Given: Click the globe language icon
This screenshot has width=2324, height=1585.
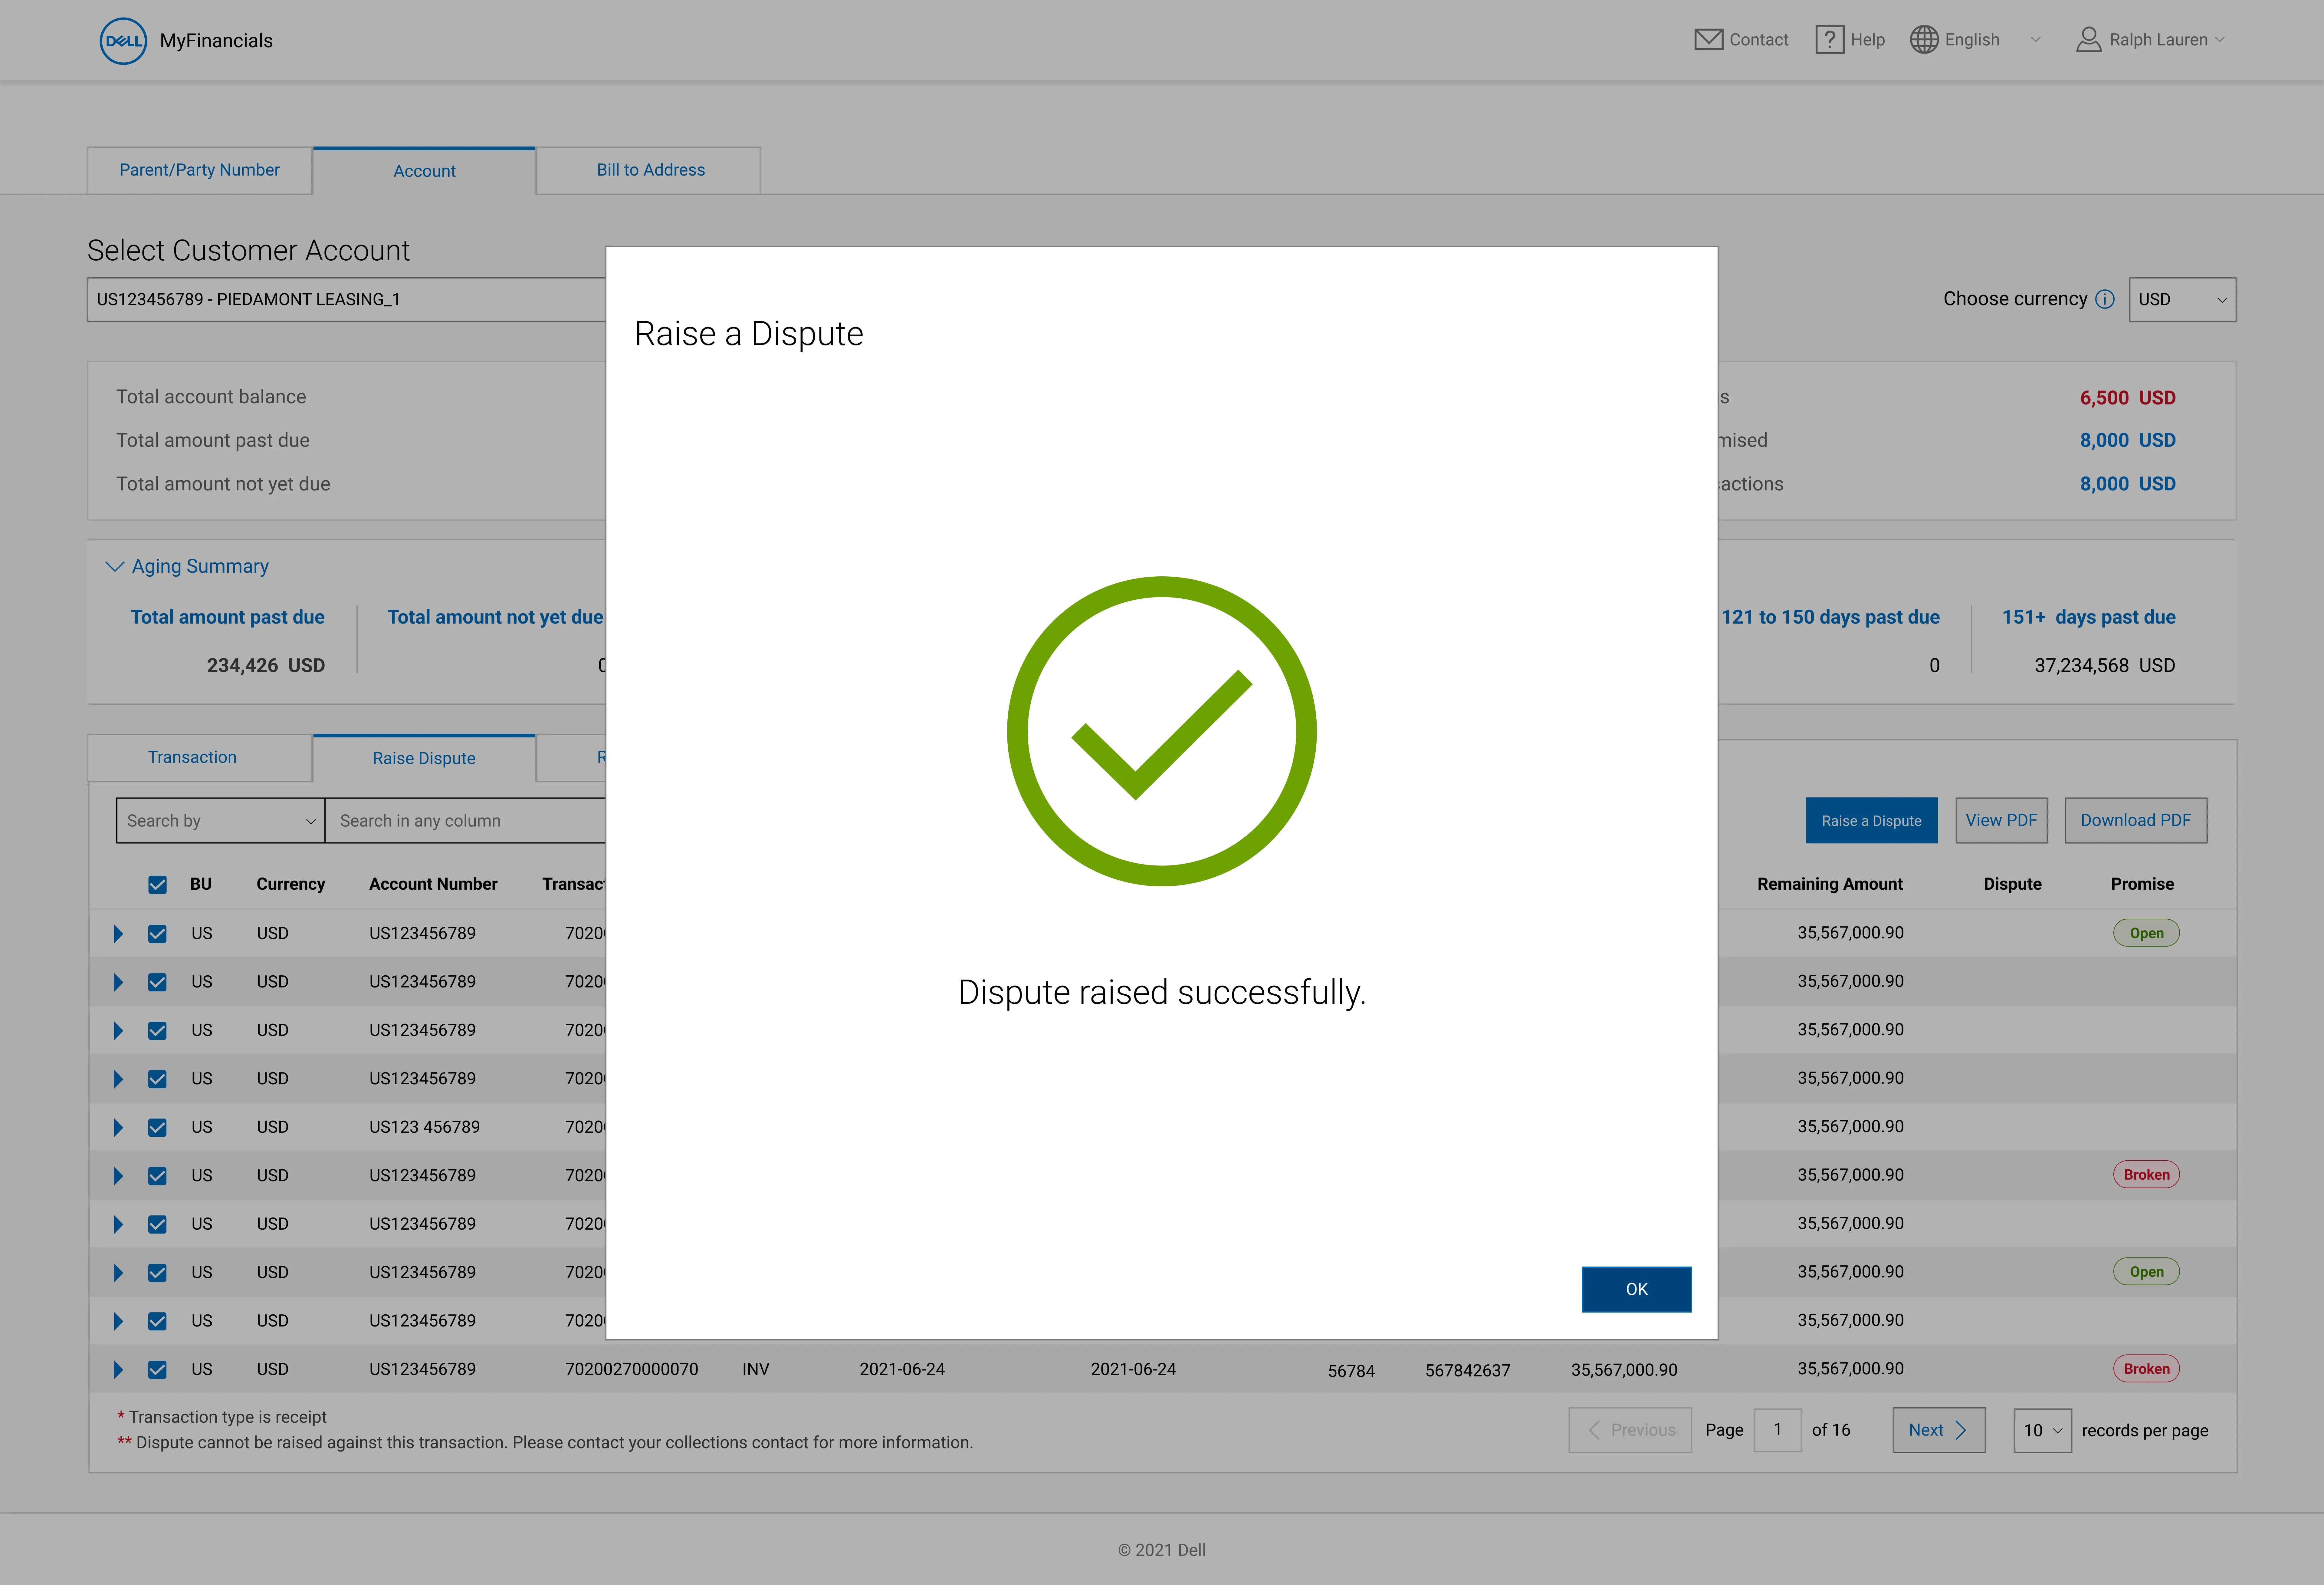Looking at the screenshot, I should tap(1924, 40).
